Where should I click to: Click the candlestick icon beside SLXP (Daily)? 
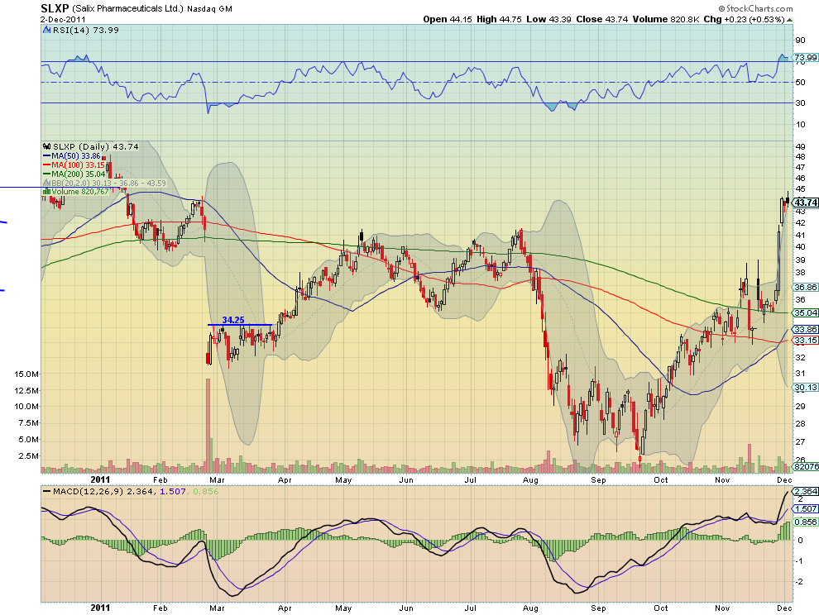47,146
